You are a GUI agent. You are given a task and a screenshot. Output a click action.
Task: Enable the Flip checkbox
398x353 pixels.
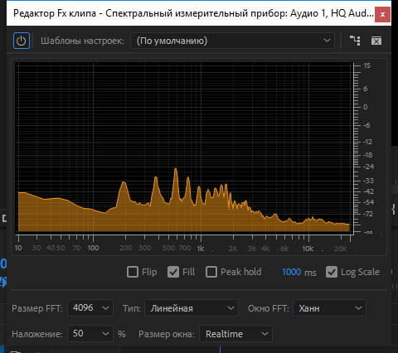[x=133, y=272]
